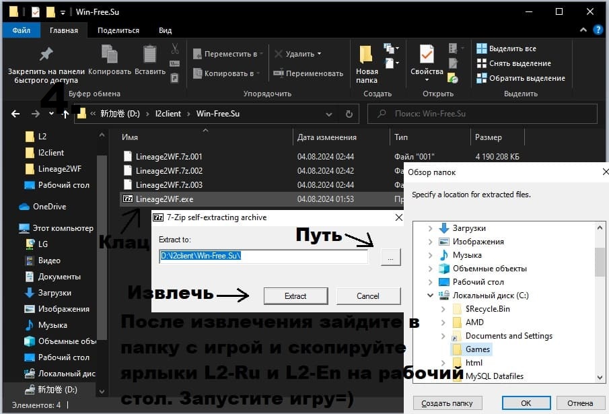
Task: Select the Games folder in the tree
Action: pyautogui.click(x=477, y=349)
